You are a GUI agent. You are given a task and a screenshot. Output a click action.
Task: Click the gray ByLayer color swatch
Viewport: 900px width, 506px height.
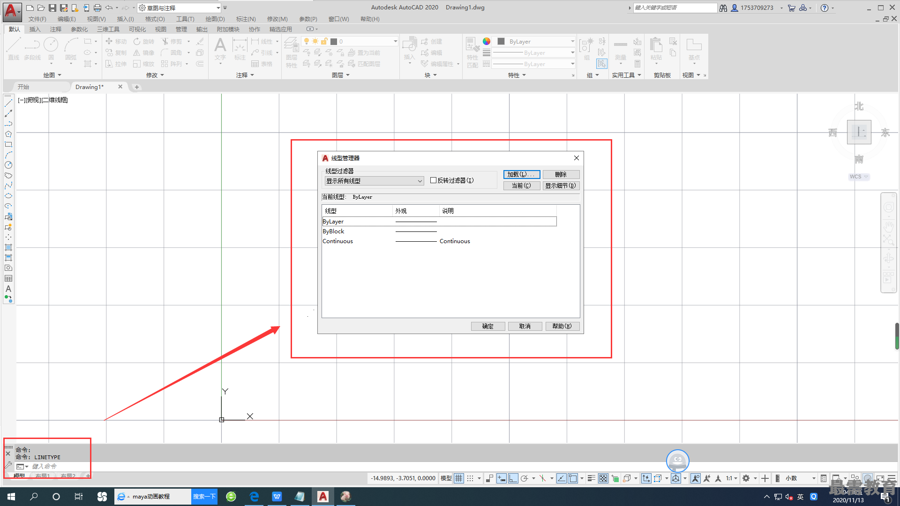click(x=501, y=41)
